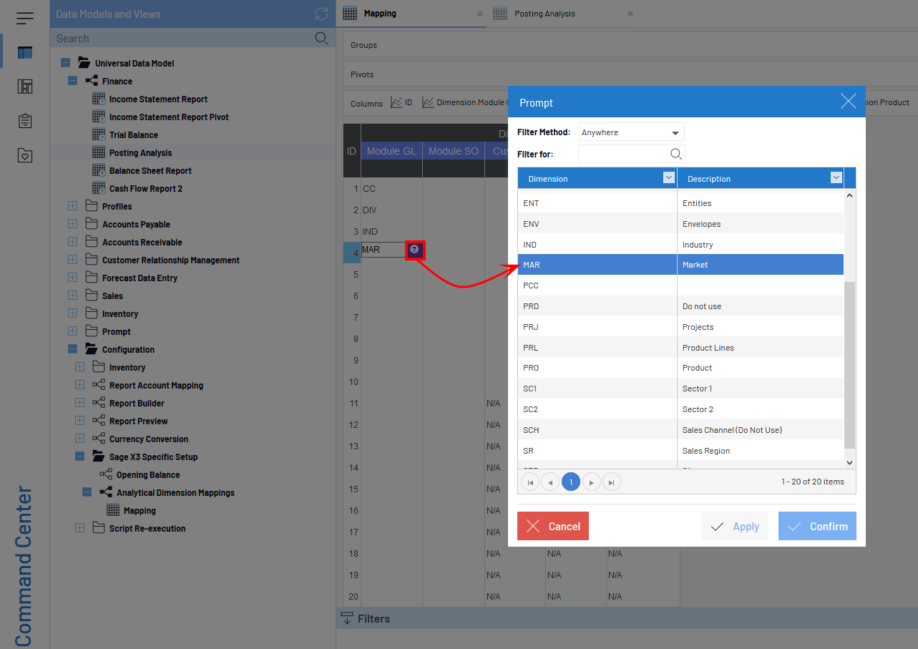Viewport: 918px width, 649px height.
Task: Click the hamburger menu icon
Action: [x=25, y=18]
